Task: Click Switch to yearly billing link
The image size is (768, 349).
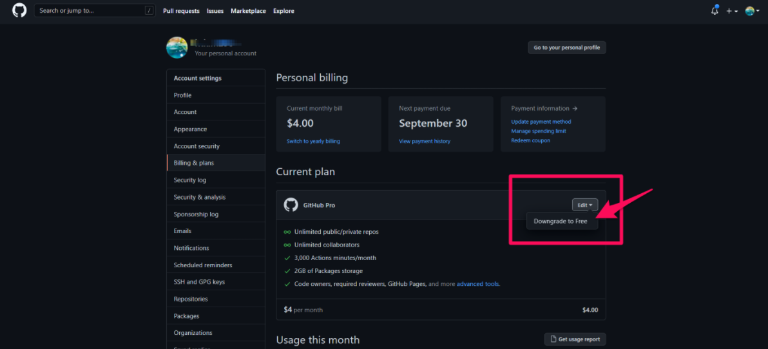Action: click(313, 141)
